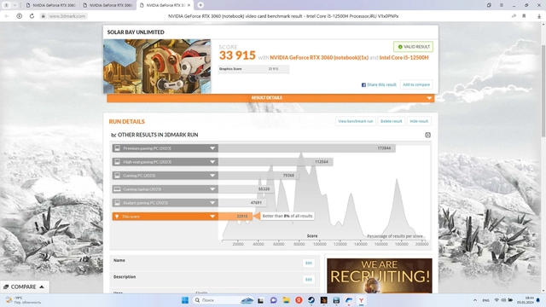
Task: Click the bookmark icon in the address bar
Action: pyautogui.click(x=524, y=16)
